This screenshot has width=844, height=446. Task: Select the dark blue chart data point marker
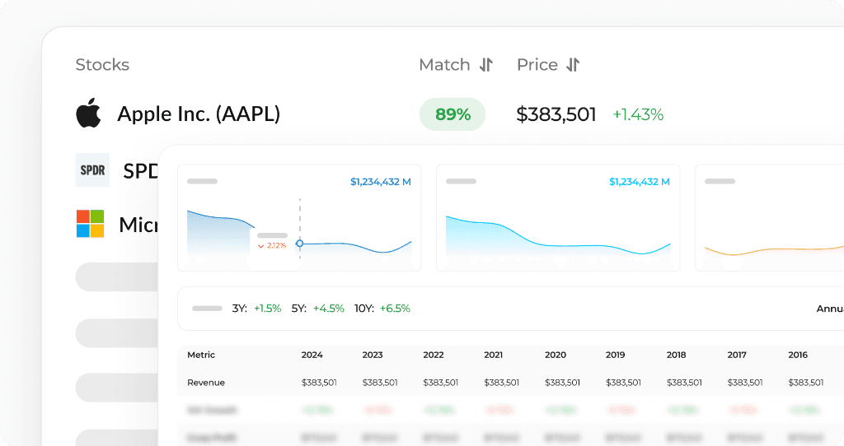tap(300, 244)
